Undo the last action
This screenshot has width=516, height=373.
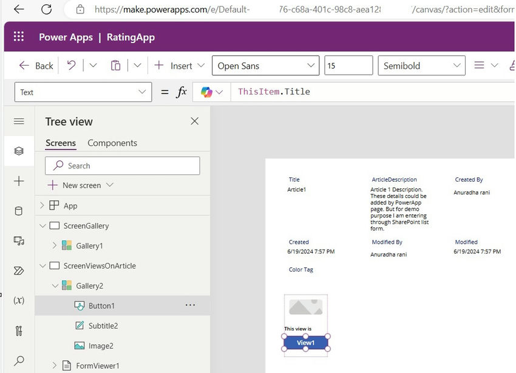(x=71, y=65)
